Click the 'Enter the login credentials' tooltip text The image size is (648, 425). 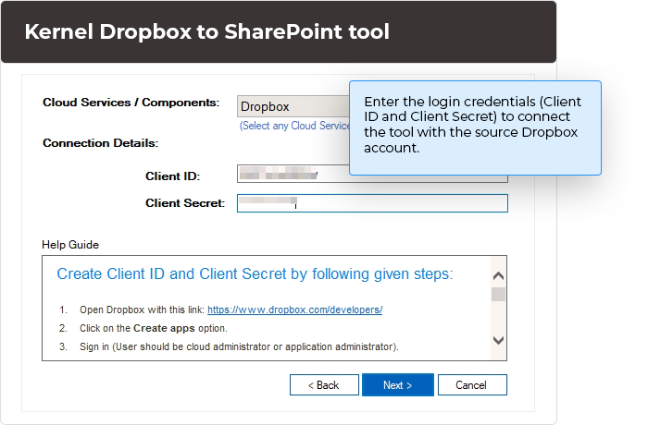[x=472, y=125]
